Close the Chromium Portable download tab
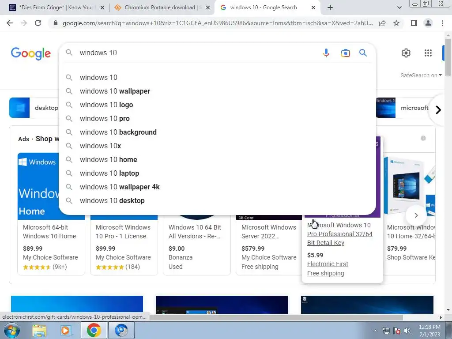The image size is (452, 339). pos(208,8)
